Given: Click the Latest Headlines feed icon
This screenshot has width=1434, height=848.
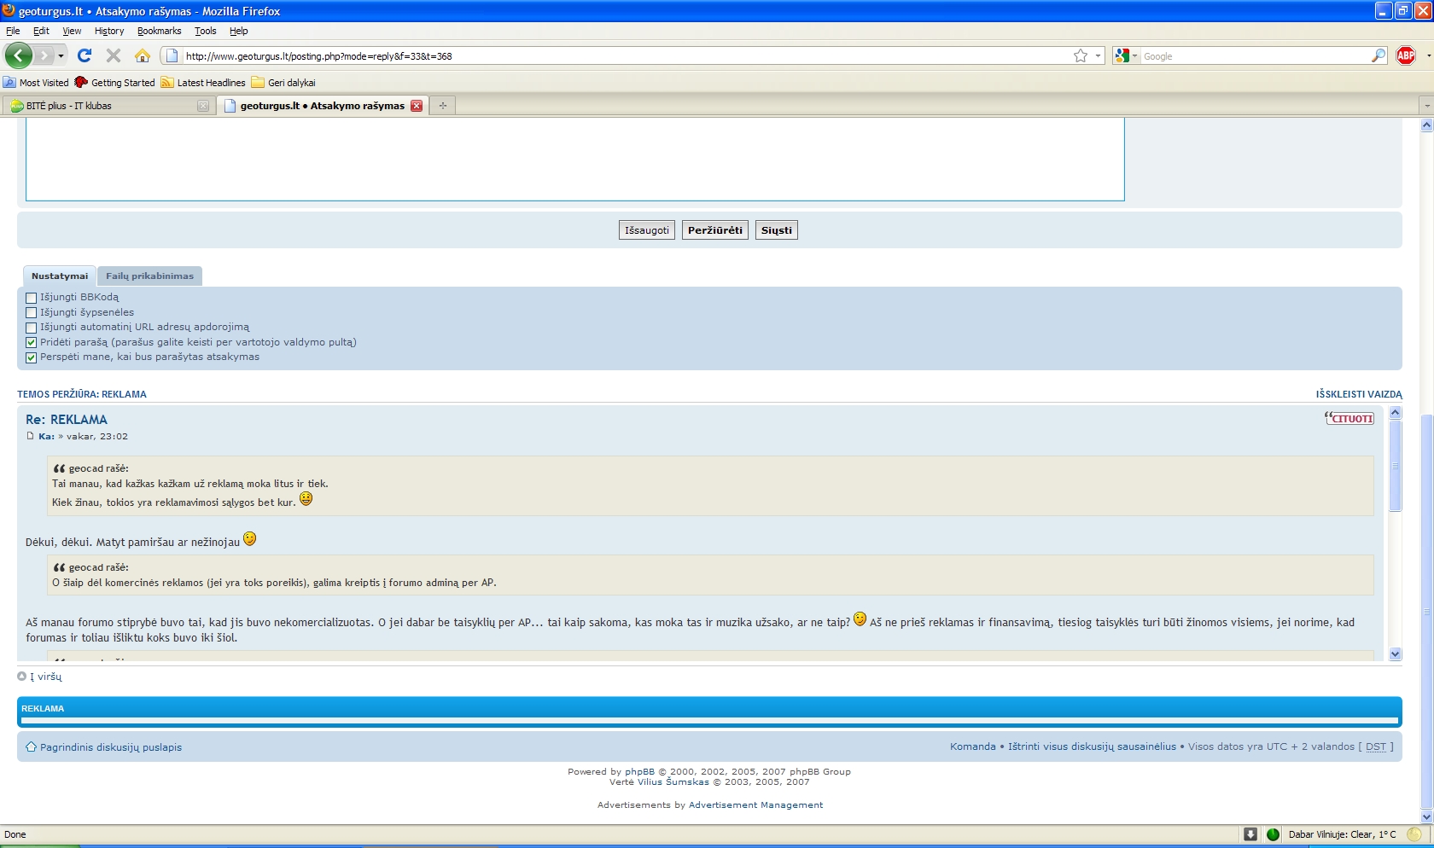Looking at the screenshot, I should [167, 83].
